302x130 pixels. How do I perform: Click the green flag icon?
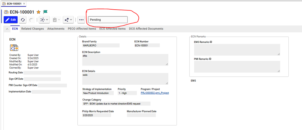pos(45,12)
